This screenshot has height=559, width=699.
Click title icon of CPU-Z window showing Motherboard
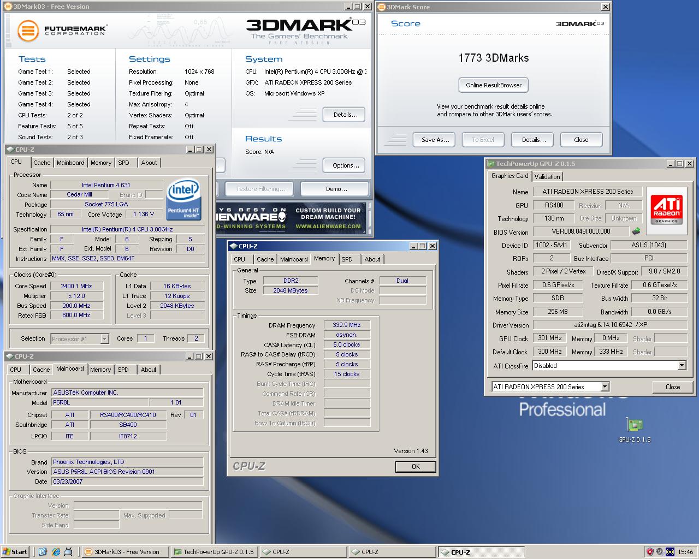pyautogui.click(x=10, y=356)
